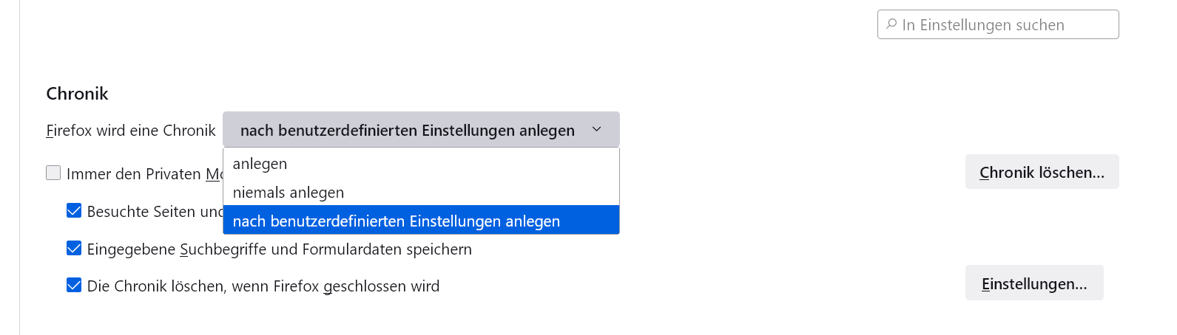This screenshot has width=1177, height=335.
Task: Choose the 'niemals anlegen' option
Action: (289, 193)
